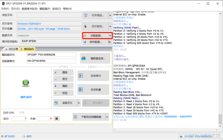Screen dimensions: 223x140
Task: Click the 失败 count field
Action: [45, 118]
